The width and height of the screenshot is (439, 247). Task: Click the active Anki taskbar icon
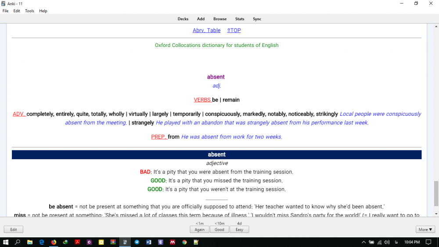coord(125,242)
